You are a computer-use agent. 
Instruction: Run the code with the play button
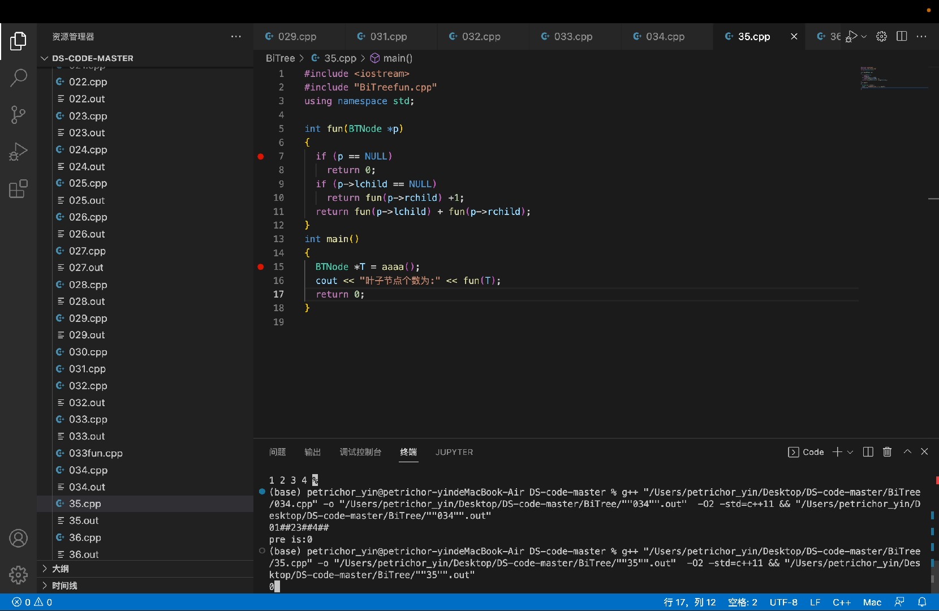pos(852,37)
